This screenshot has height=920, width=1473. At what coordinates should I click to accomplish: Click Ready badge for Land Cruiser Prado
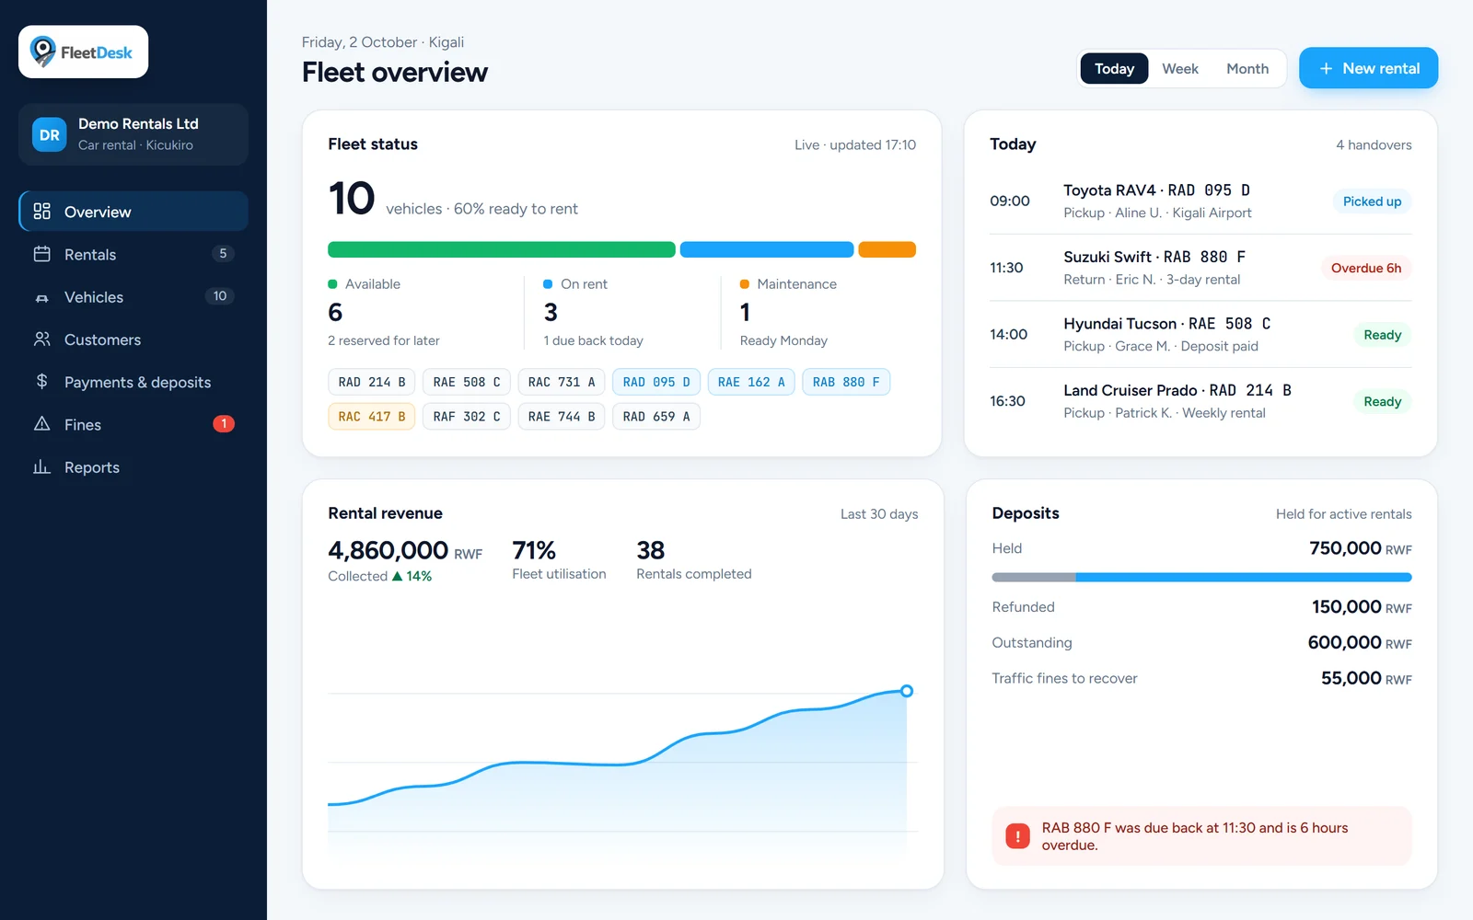click(1382, 401)
